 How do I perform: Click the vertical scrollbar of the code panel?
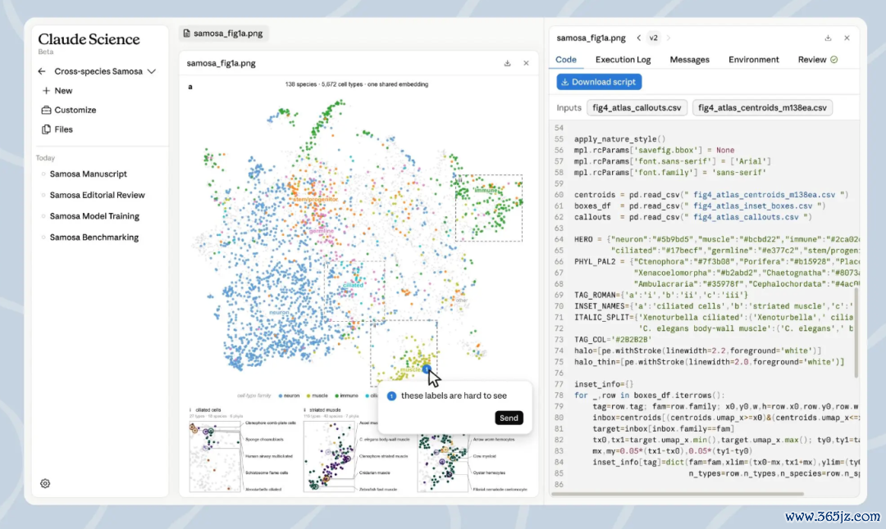[856, 332]
